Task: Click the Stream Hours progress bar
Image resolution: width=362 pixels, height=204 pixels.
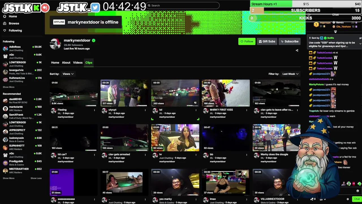Action: pyautogui.click(x=306, y=4)
